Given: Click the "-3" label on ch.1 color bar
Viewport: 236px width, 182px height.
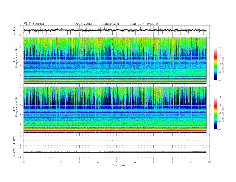Looking at the screenshot, I should pos(220,48).
